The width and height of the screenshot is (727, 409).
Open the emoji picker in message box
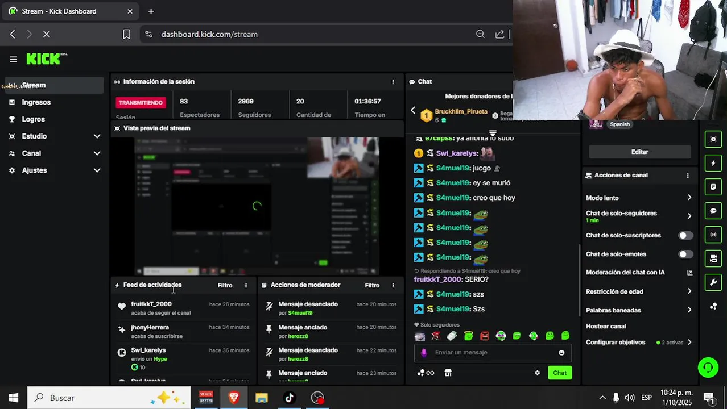[561, 353]
